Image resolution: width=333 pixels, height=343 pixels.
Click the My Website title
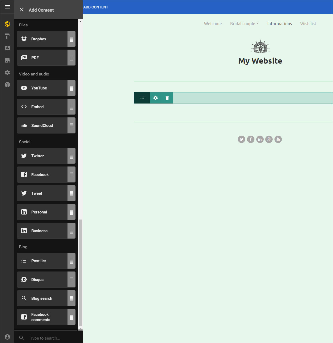pyautogui.click(x=260, y=61)
